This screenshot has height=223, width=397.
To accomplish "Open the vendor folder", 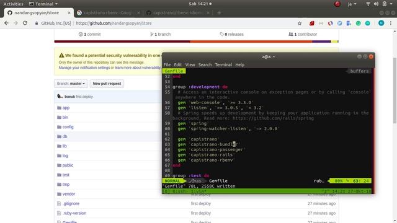I will pos(69,194).
